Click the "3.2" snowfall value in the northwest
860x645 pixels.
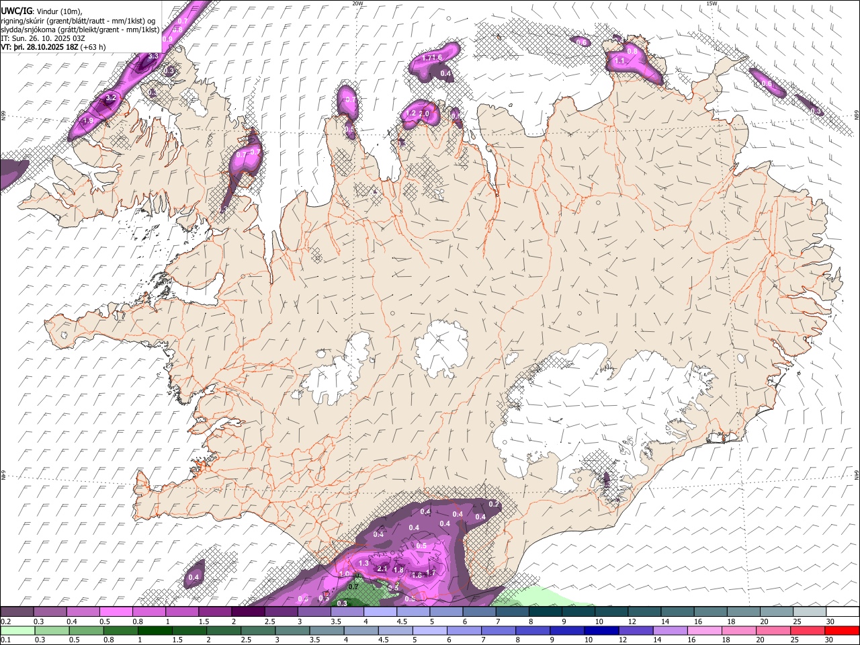[x=112, y=98]
